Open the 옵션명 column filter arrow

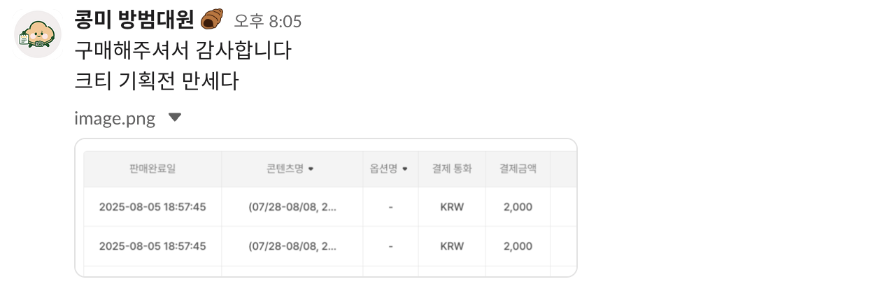pyautogui.click(x=405, y=169)
